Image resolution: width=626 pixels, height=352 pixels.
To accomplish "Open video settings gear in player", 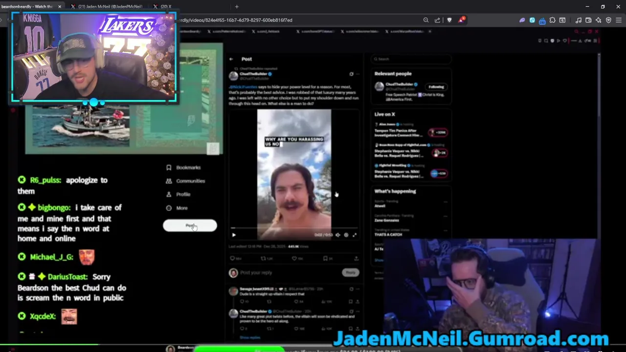I will pyautogui.click(x=346, y=235).
